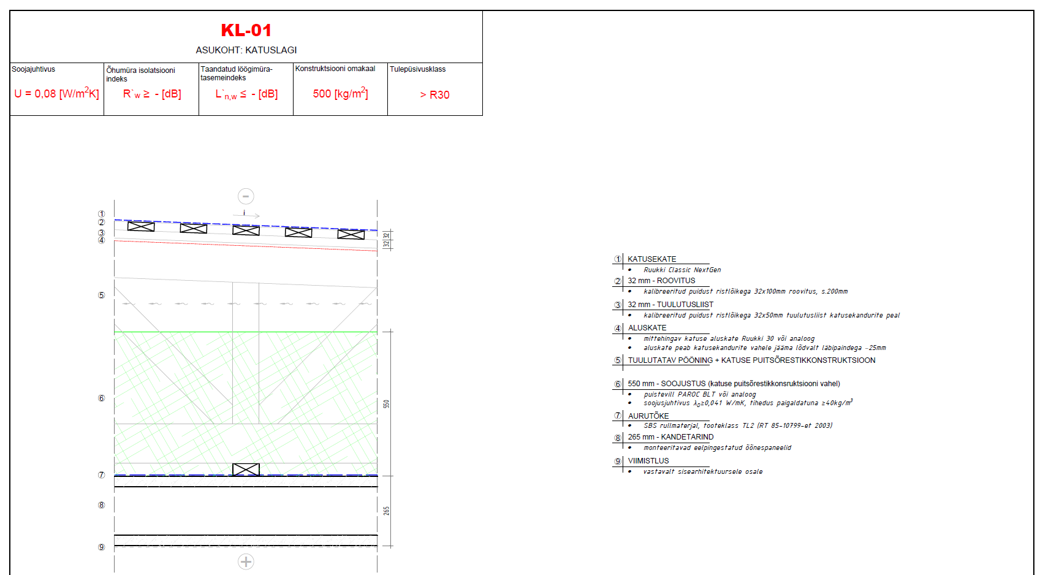Click circled marker 6 left of the section drawing
The width and height of the screenshot is (1051, 575).
[x=102, y=398]
